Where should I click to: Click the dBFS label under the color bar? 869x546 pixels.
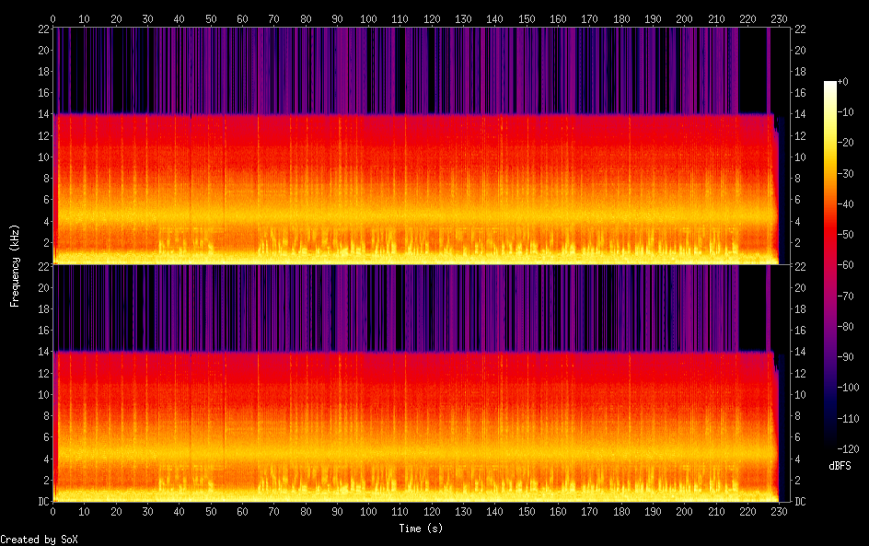click(x=839, y=466)
